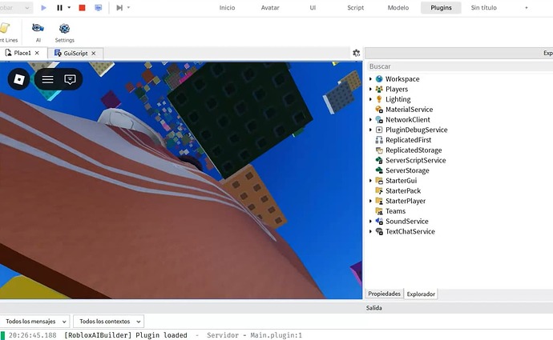
Task: Select the TextChatService icon
Action: (379, 231)
